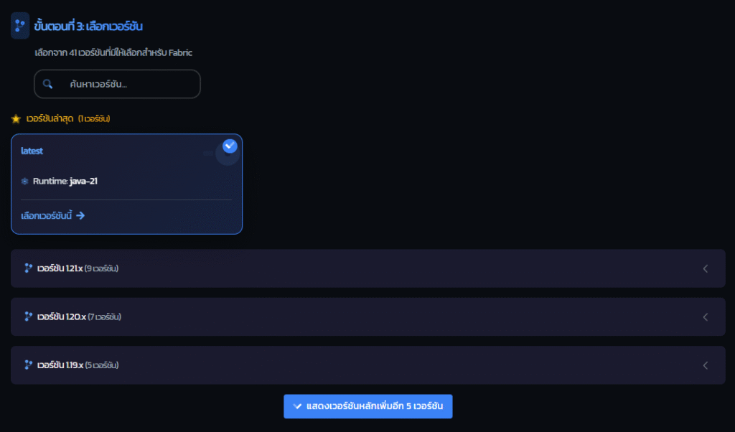Expand the 1.20.x group using its chevron

coord(705,316)
